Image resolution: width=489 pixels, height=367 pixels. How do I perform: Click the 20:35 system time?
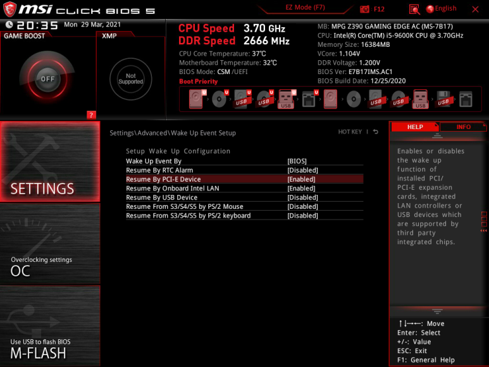[37, 25]
